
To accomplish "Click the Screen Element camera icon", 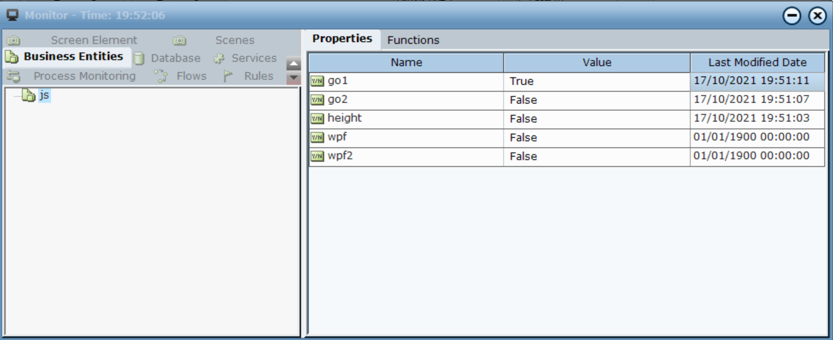I will 14,40.
